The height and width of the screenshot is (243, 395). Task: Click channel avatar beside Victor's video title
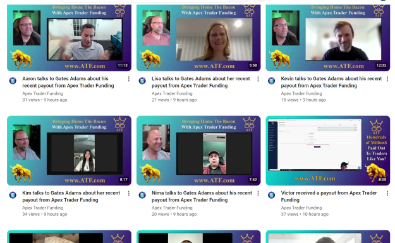tap(272, 195)
